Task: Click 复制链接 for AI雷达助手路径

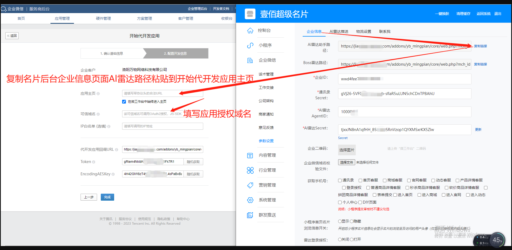Action: coord(481,46)
